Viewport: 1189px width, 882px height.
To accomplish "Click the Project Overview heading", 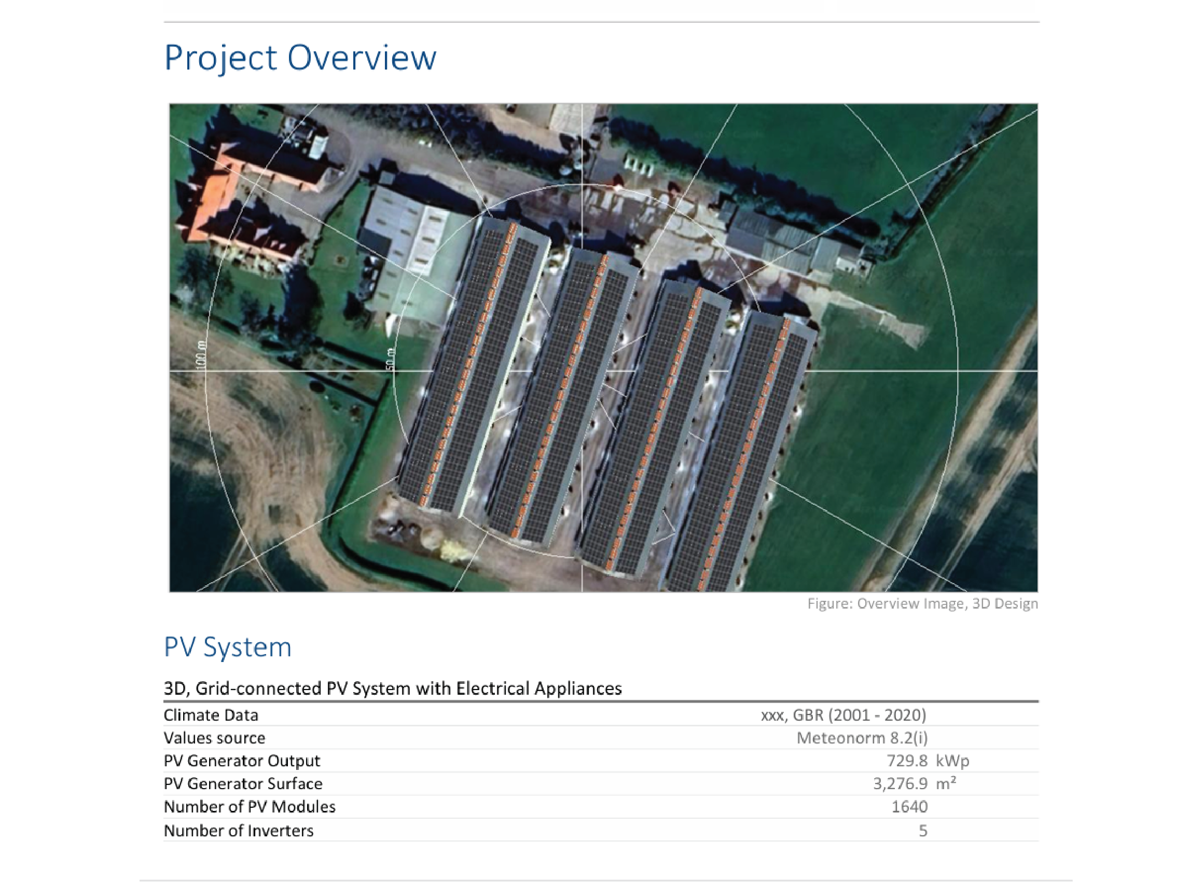I will 300,58.
